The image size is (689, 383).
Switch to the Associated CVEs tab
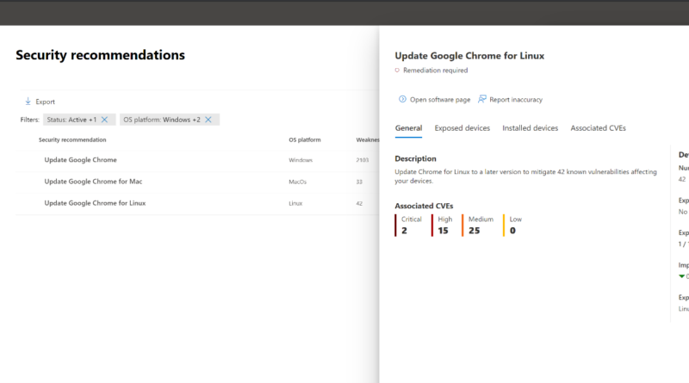pyautogui.click(x=598, y=128)
